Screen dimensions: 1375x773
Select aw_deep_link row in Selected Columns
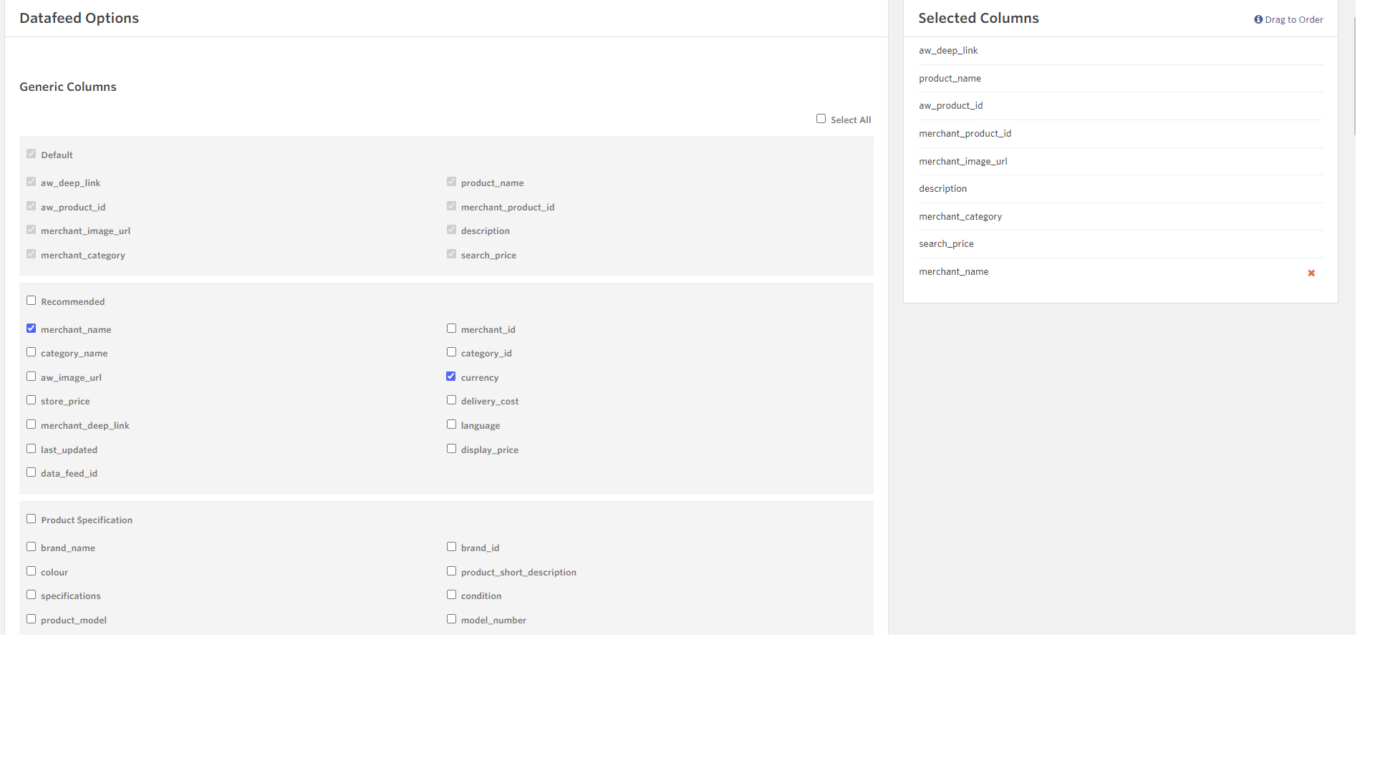pos(948,51)
